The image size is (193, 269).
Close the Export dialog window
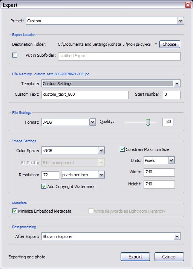click(188, 5)
